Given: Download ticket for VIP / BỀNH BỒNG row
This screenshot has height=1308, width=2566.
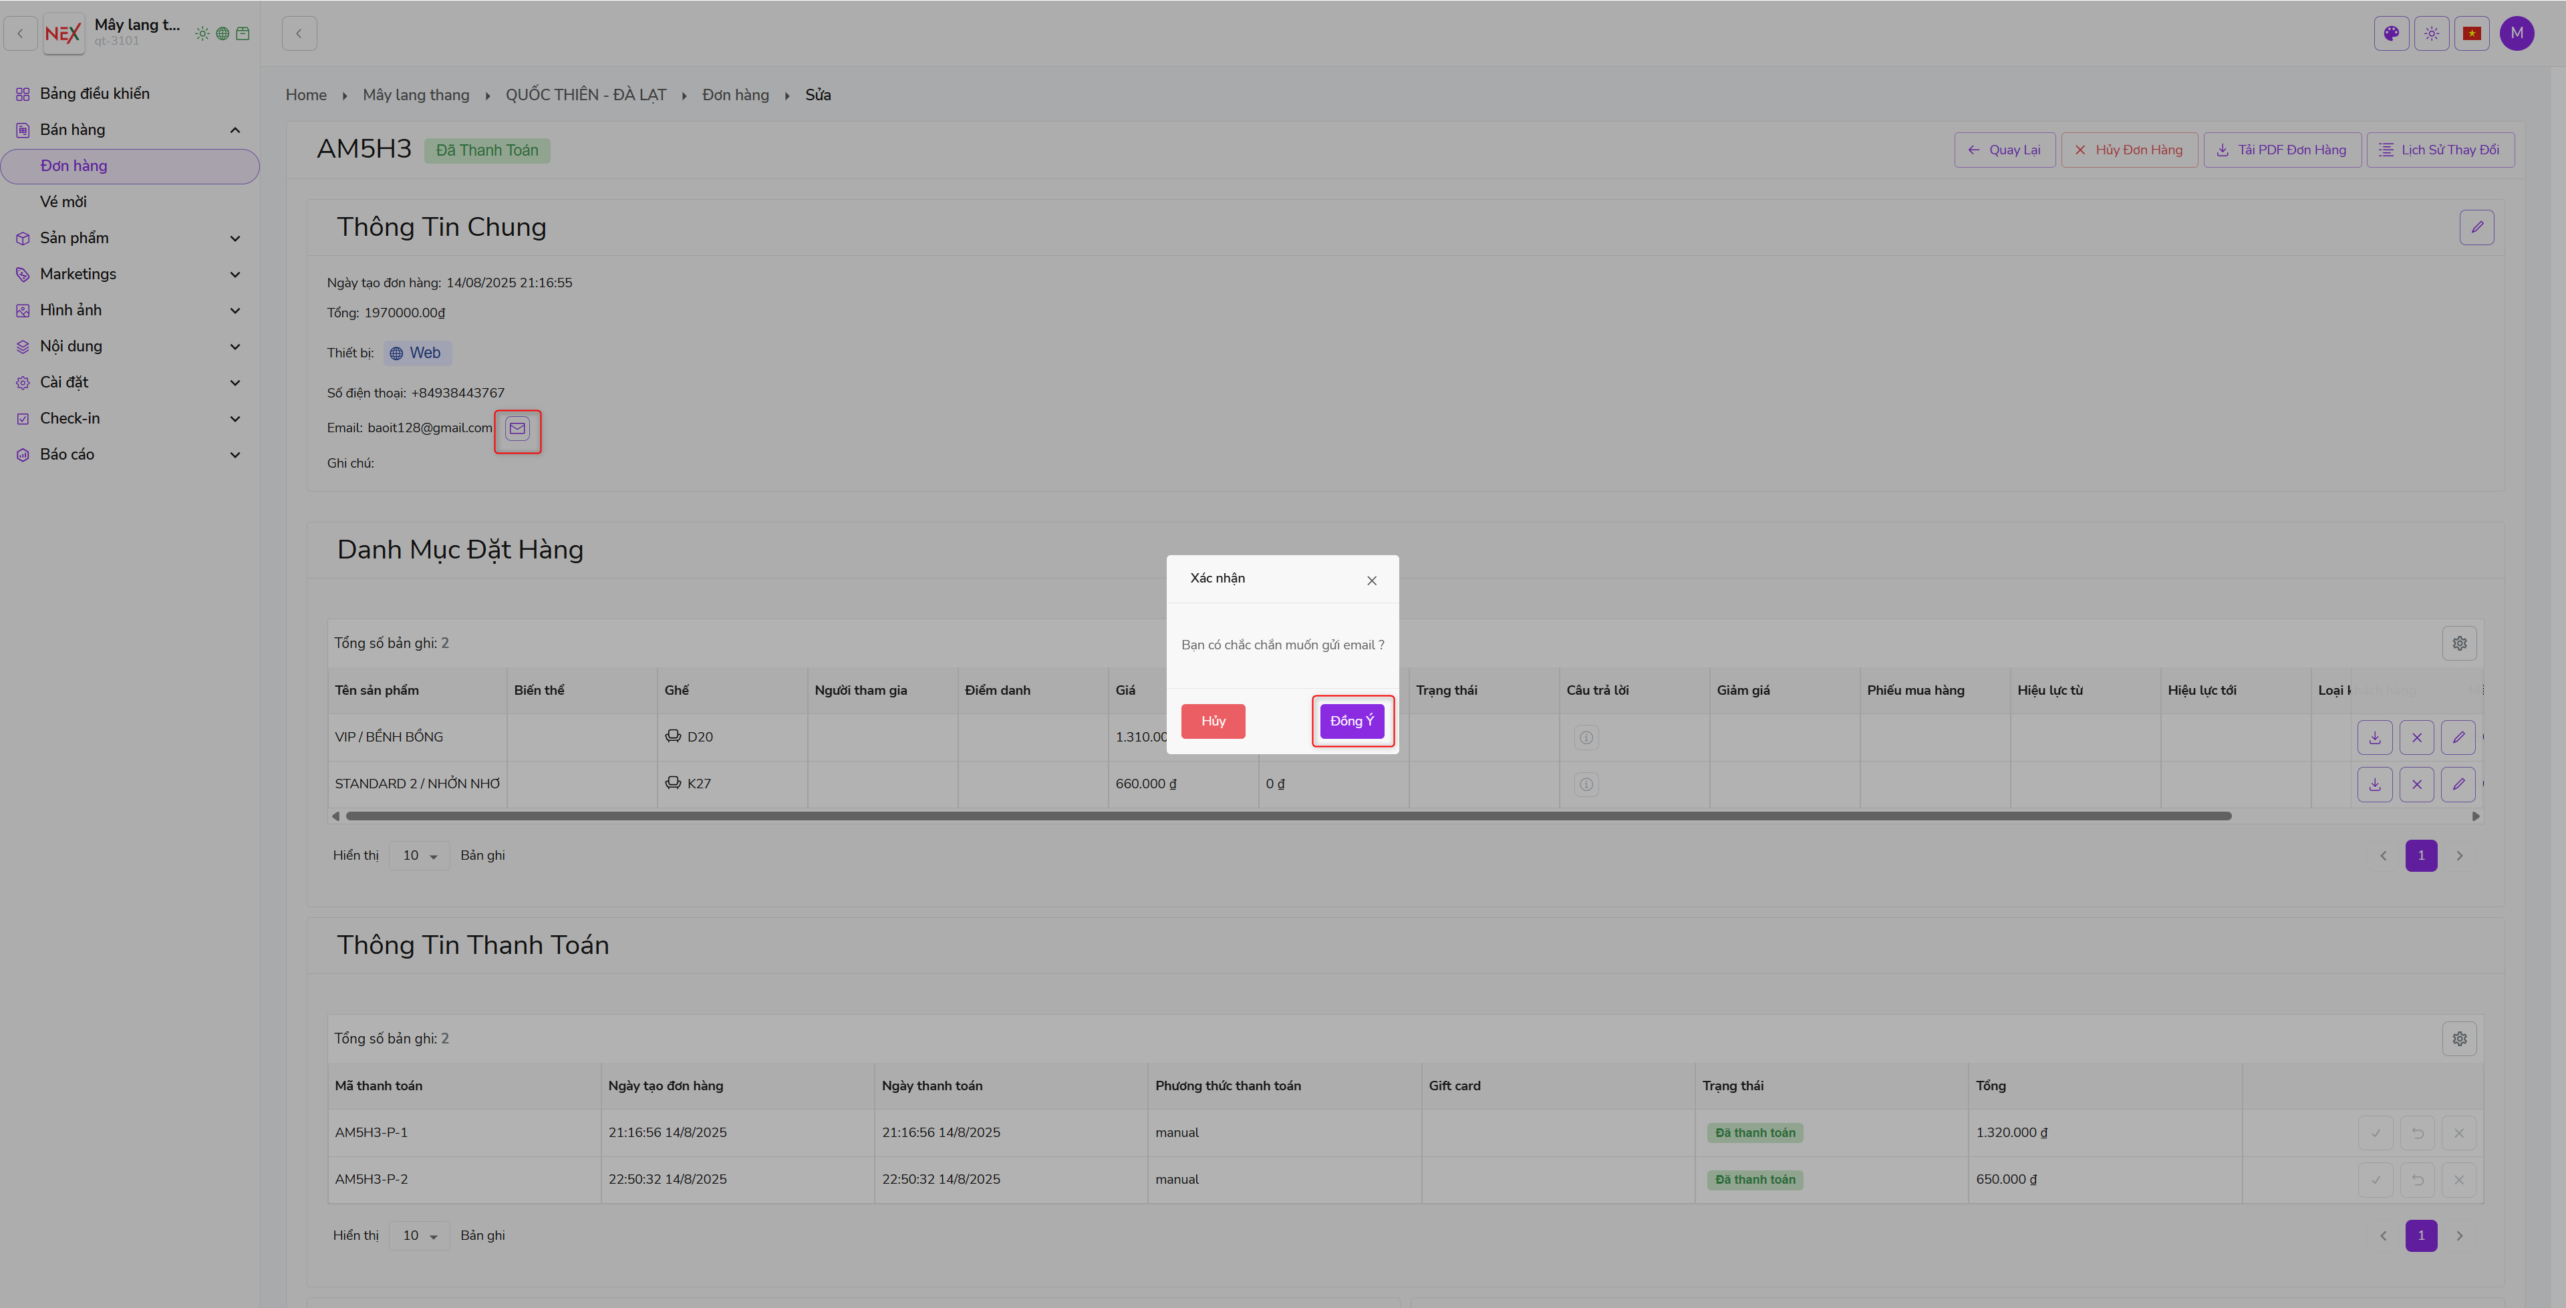Looking at the screenshot, I should (2375, 738).
